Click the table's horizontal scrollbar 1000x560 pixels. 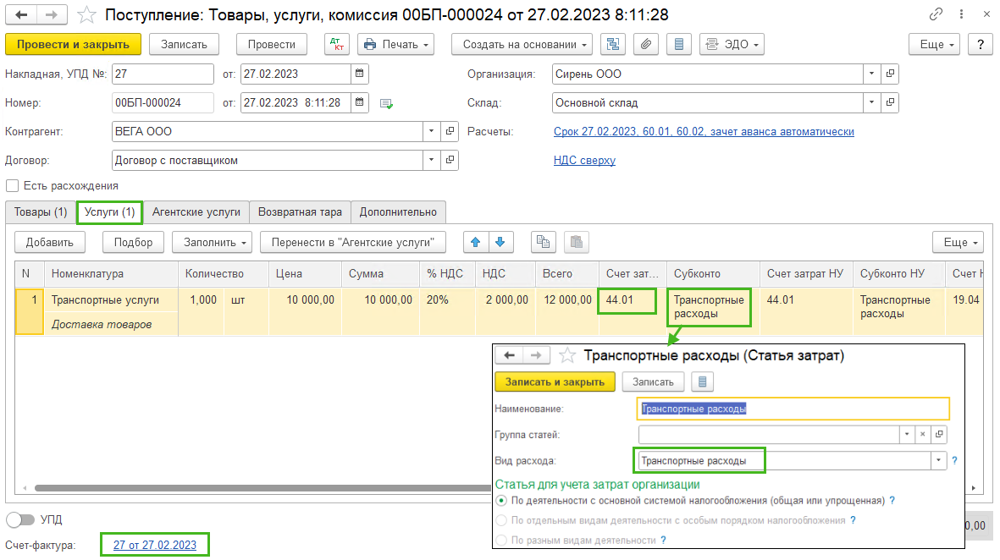coord(262,488)
